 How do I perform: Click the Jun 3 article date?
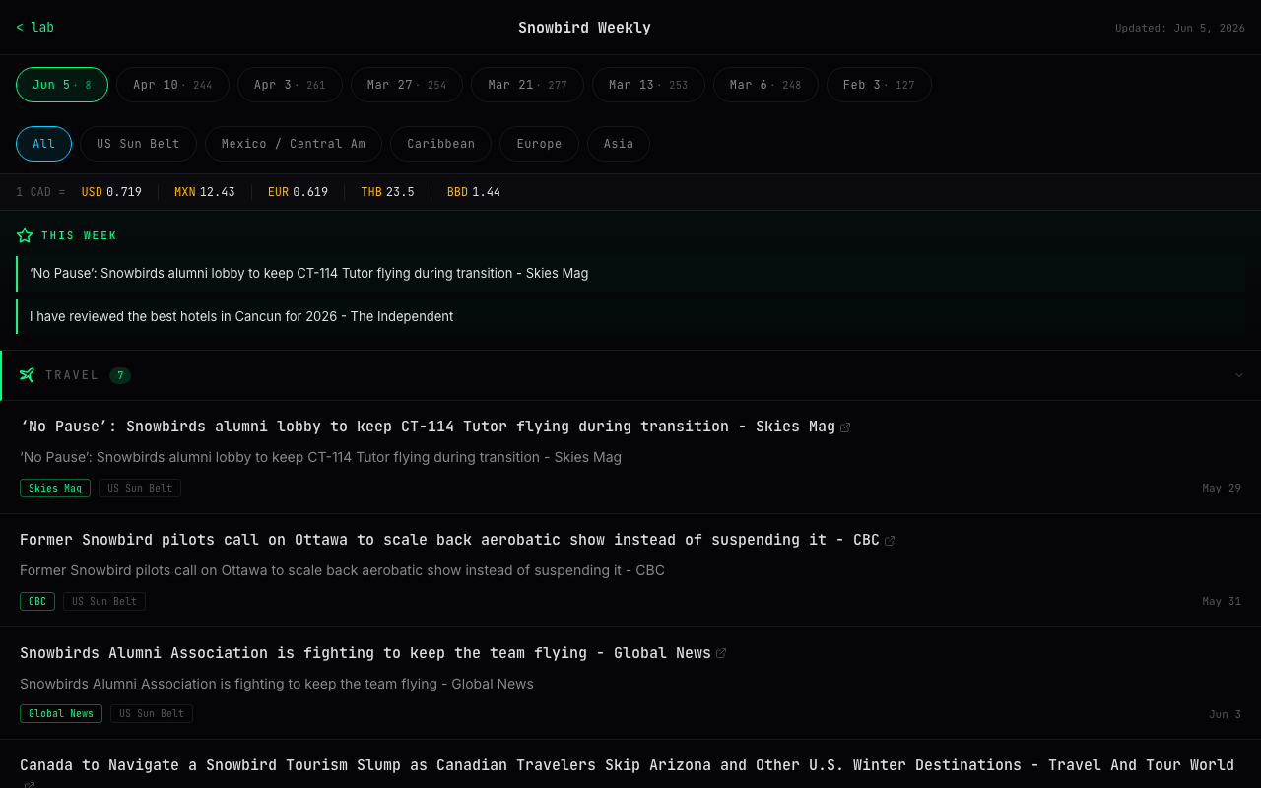point(1225,715)
